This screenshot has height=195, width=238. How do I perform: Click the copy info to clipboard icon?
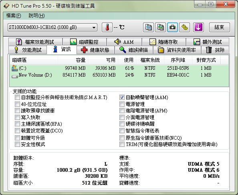pos(148,27)
